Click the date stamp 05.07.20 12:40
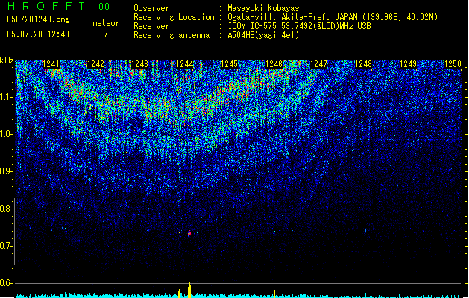469x298 pixels. click(x=38, y=34)
